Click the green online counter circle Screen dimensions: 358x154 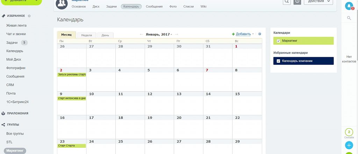(349, 132)
